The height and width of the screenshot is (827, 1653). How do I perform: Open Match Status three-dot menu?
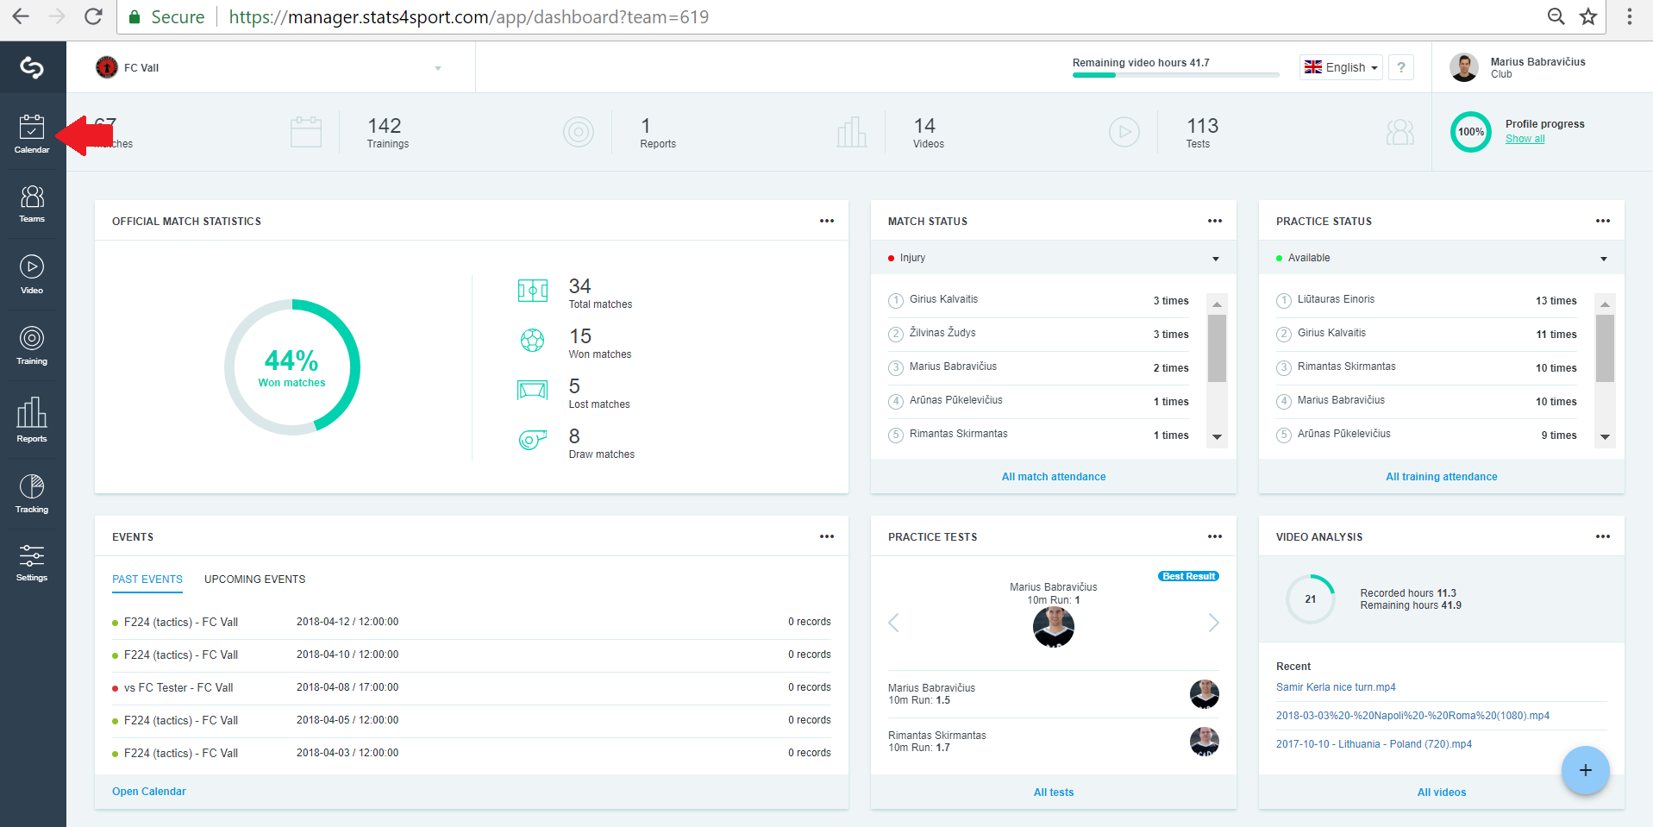[x=1215, y=221]
